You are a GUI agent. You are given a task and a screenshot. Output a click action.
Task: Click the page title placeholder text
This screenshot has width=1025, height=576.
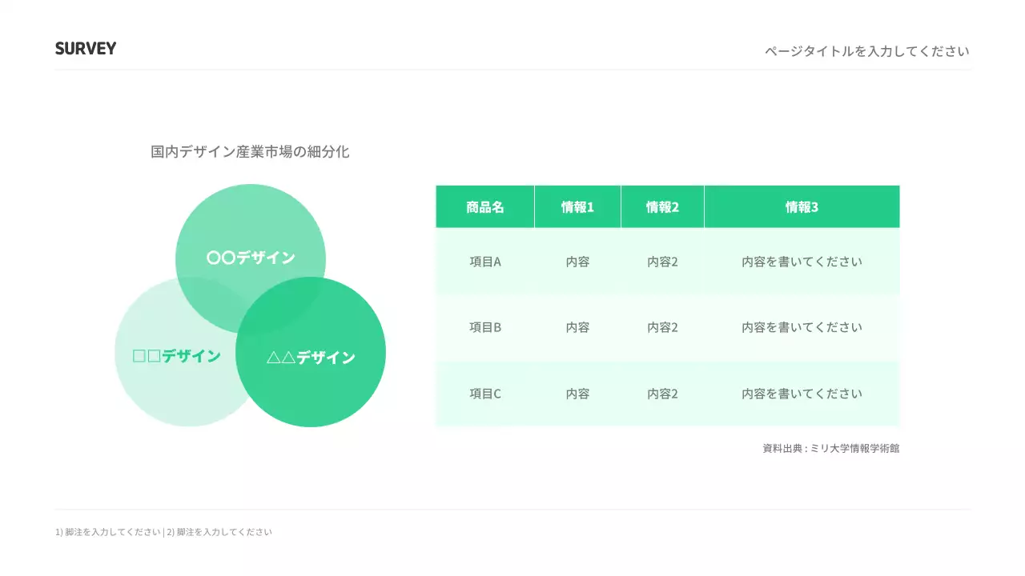866,50
